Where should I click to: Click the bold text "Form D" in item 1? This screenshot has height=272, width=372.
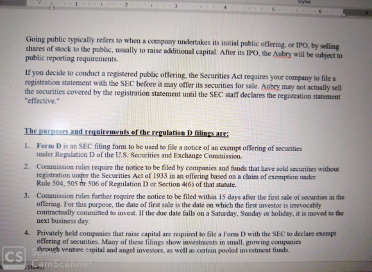(49, 145)
